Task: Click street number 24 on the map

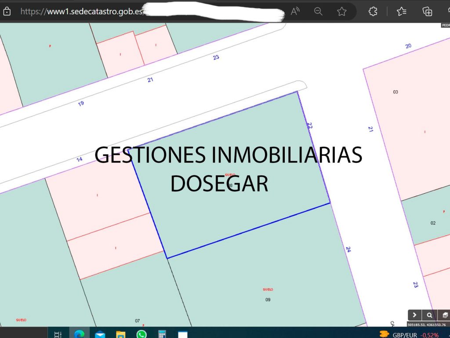Action: click(x=348, y=249)
